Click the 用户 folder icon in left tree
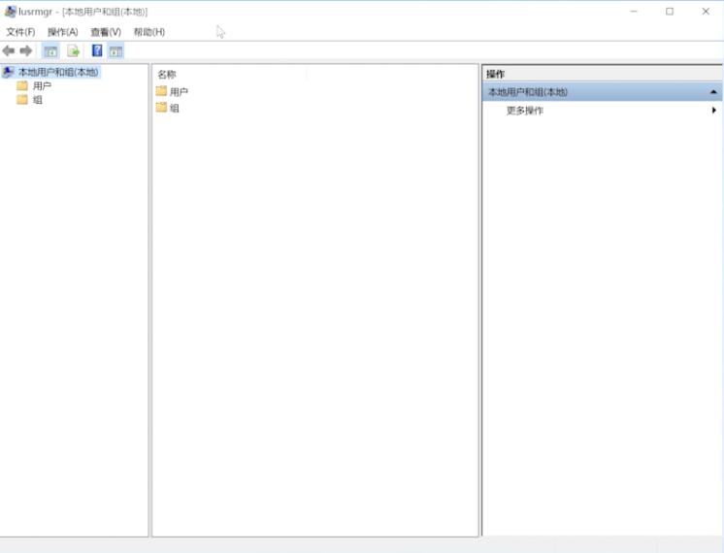 tap(22, 85)
